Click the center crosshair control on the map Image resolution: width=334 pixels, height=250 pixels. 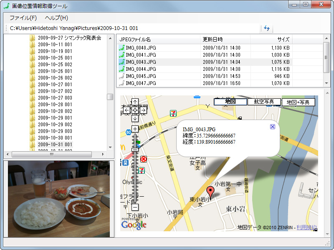pos(134,110)
